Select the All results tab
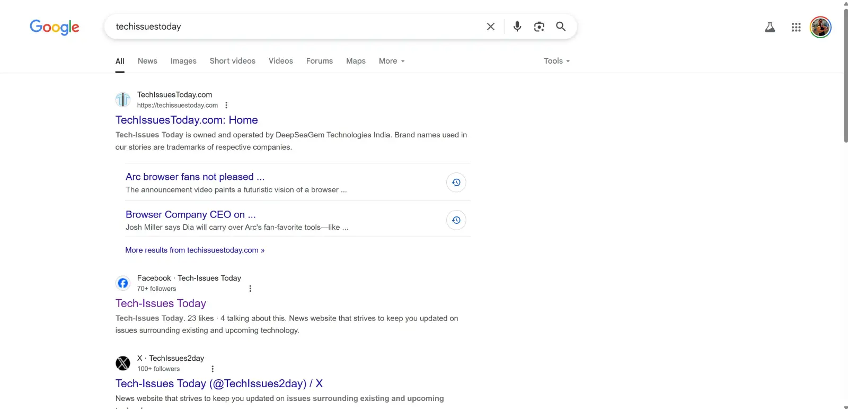Viewport: 848px width, 409px height. [x=120, y=61]
